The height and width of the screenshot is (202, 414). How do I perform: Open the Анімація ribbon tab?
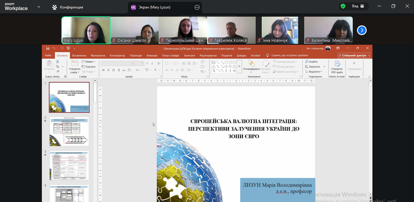point(152,56)
